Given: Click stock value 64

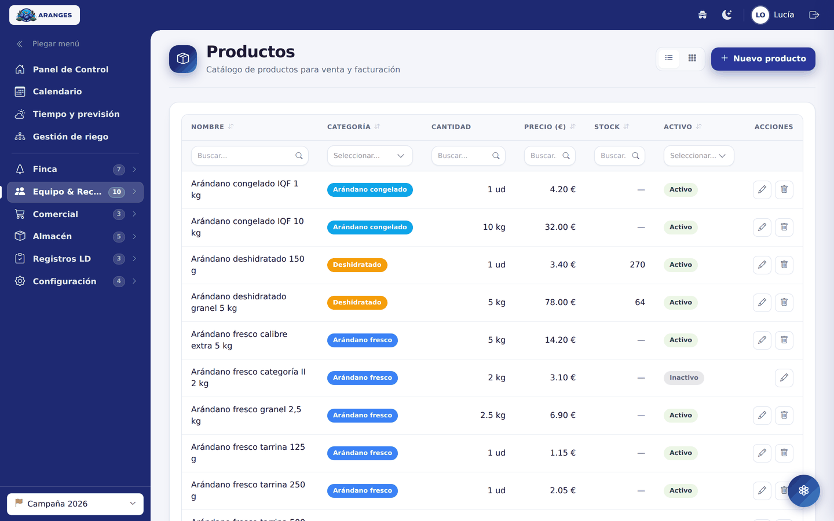Looking at the screenshot, I should 640,303.
